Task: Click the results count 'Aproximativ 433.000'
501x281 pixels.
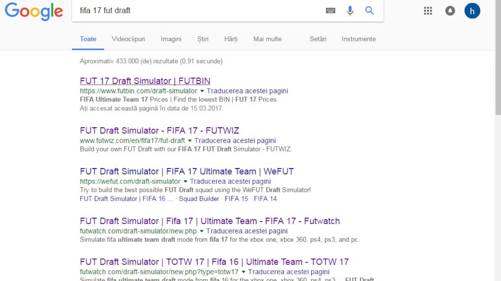Action: click(x=151, y=61)
